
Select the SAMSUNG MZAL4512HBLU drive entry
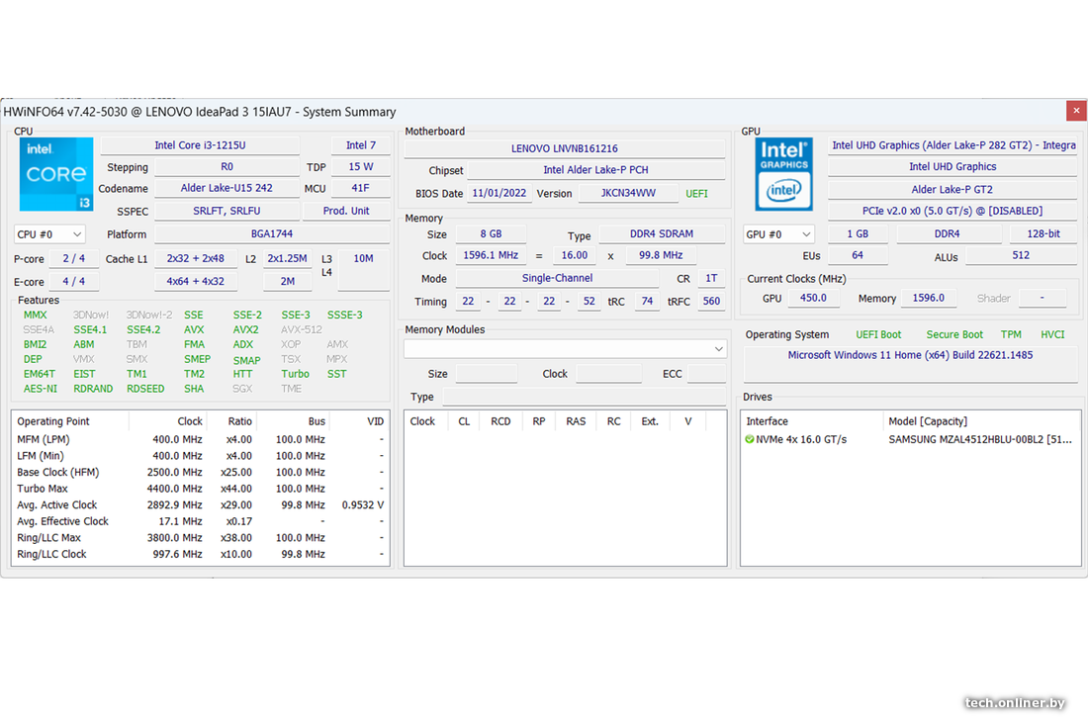click(x=979, y=439)
